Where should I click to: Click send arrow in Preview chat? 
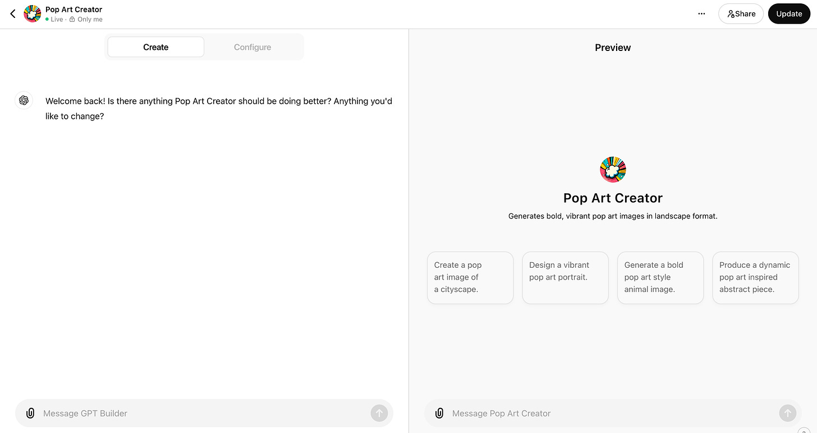pos(788,413)
